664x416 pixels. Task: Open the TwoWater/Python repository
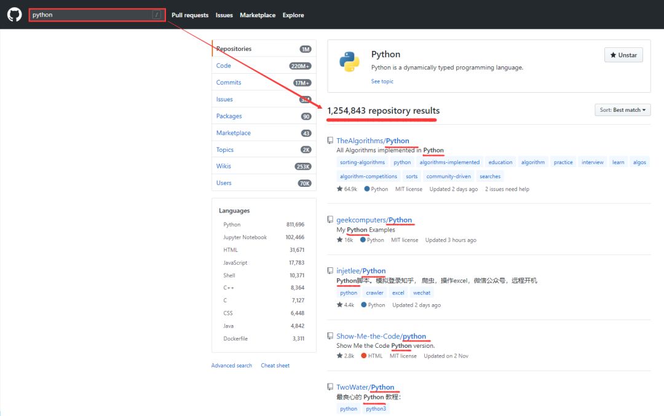click(x=365, y=387)
